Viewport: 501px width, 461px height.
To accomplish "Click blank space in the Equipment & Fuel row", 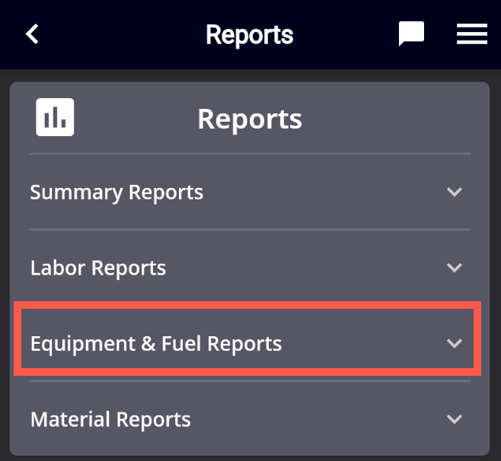I will (365, 343).
